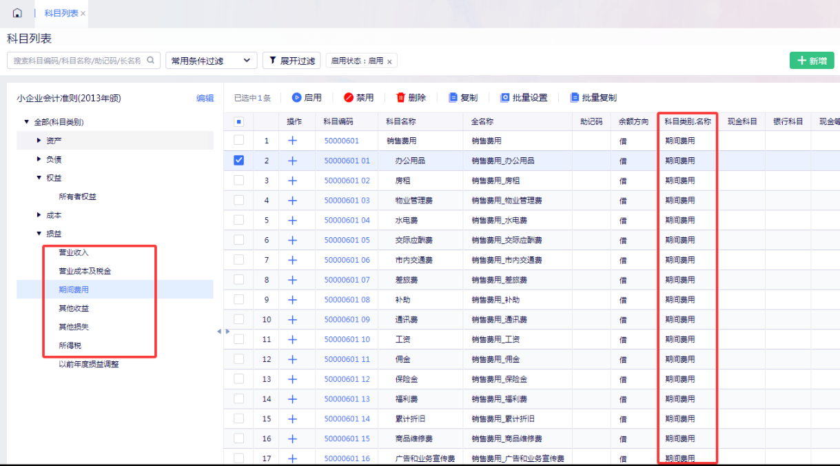Click the 编辑 link
Screen dimensions: 840x466
click(x=205, y=99)
